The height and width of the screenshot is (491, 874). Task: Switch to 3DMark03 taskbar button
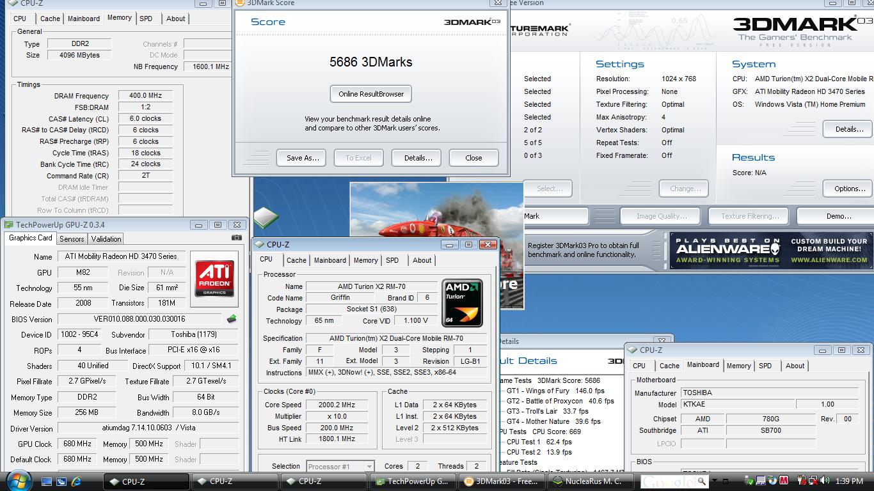[503, 481]
